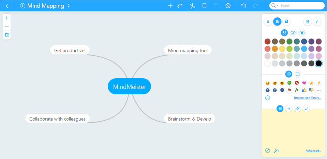This screenshot has height=159, width=327.
Task: Click the magic wand icon below notes
Action: 276,151
